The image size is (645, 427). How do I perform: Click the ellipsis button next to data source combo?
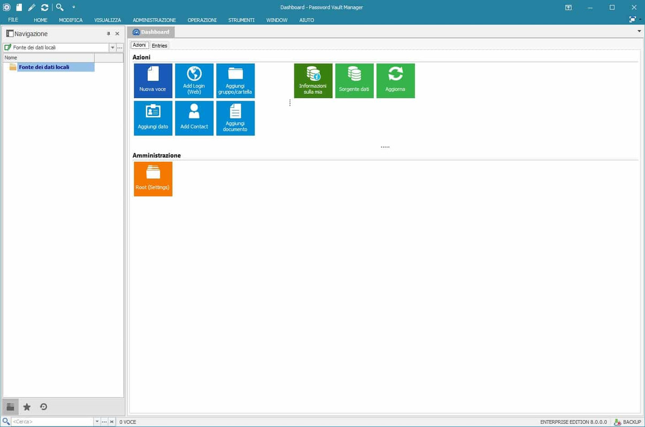pos(120,48)
